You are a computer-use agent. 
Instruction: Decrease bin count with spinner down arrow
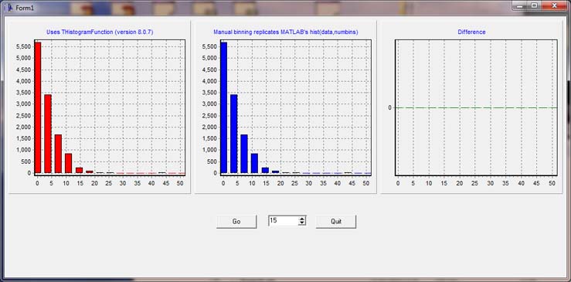point(302,223)
